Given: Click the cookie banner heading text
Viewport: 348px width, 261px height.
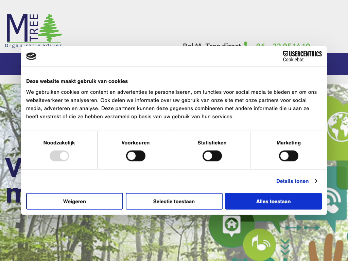Looking at the screenshot, I should (77, 81).
